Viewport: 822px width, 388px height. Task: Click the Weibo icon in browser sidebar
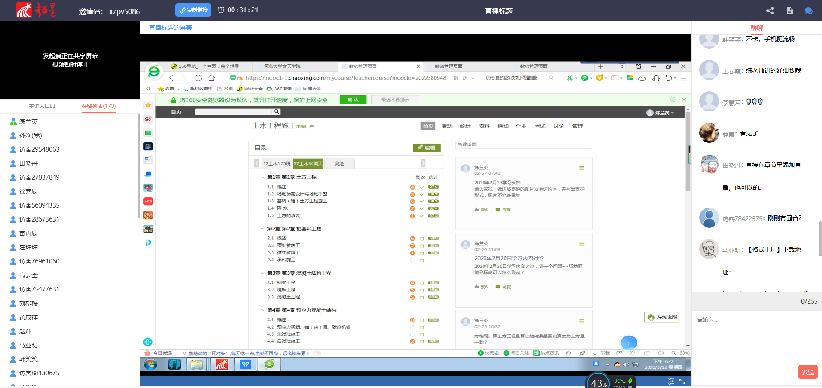click(x=148, y=119)
